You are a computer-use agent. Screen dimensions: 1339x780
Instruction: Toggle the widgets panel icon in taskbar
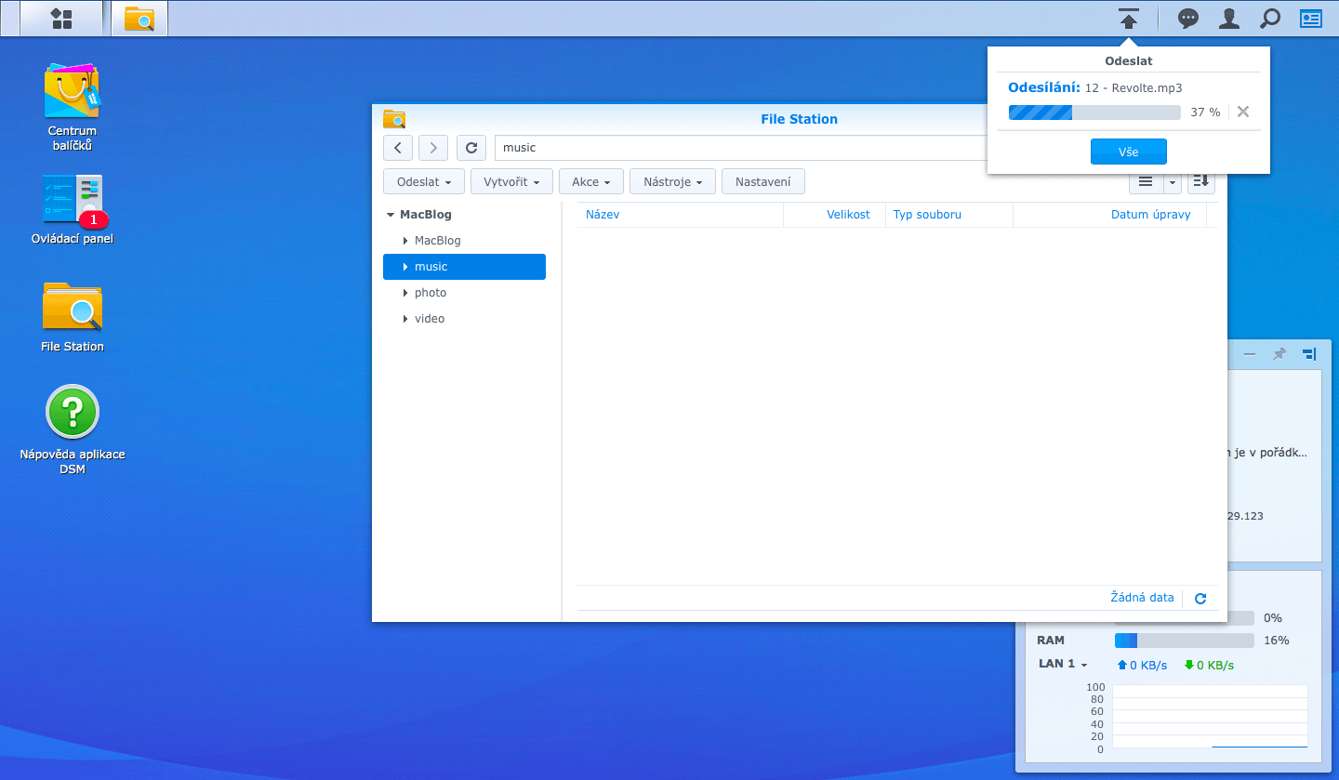point(1310,19)
